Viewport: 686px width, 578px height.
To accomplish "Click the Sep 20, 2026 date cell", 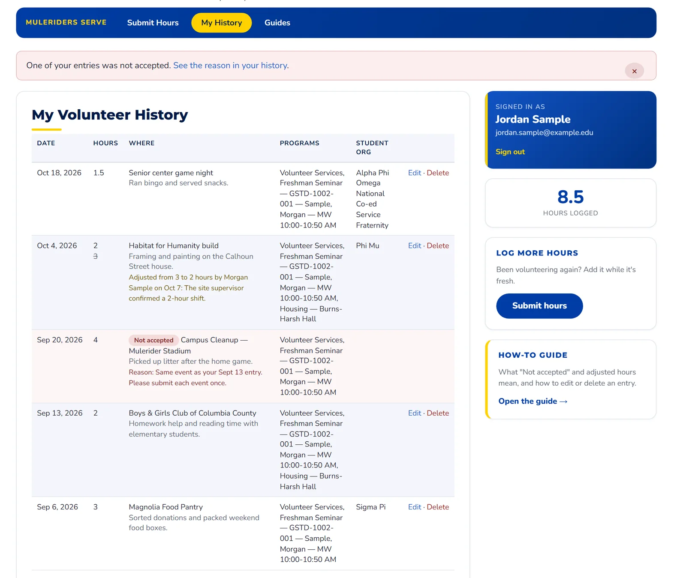I will tap(60, 340).
